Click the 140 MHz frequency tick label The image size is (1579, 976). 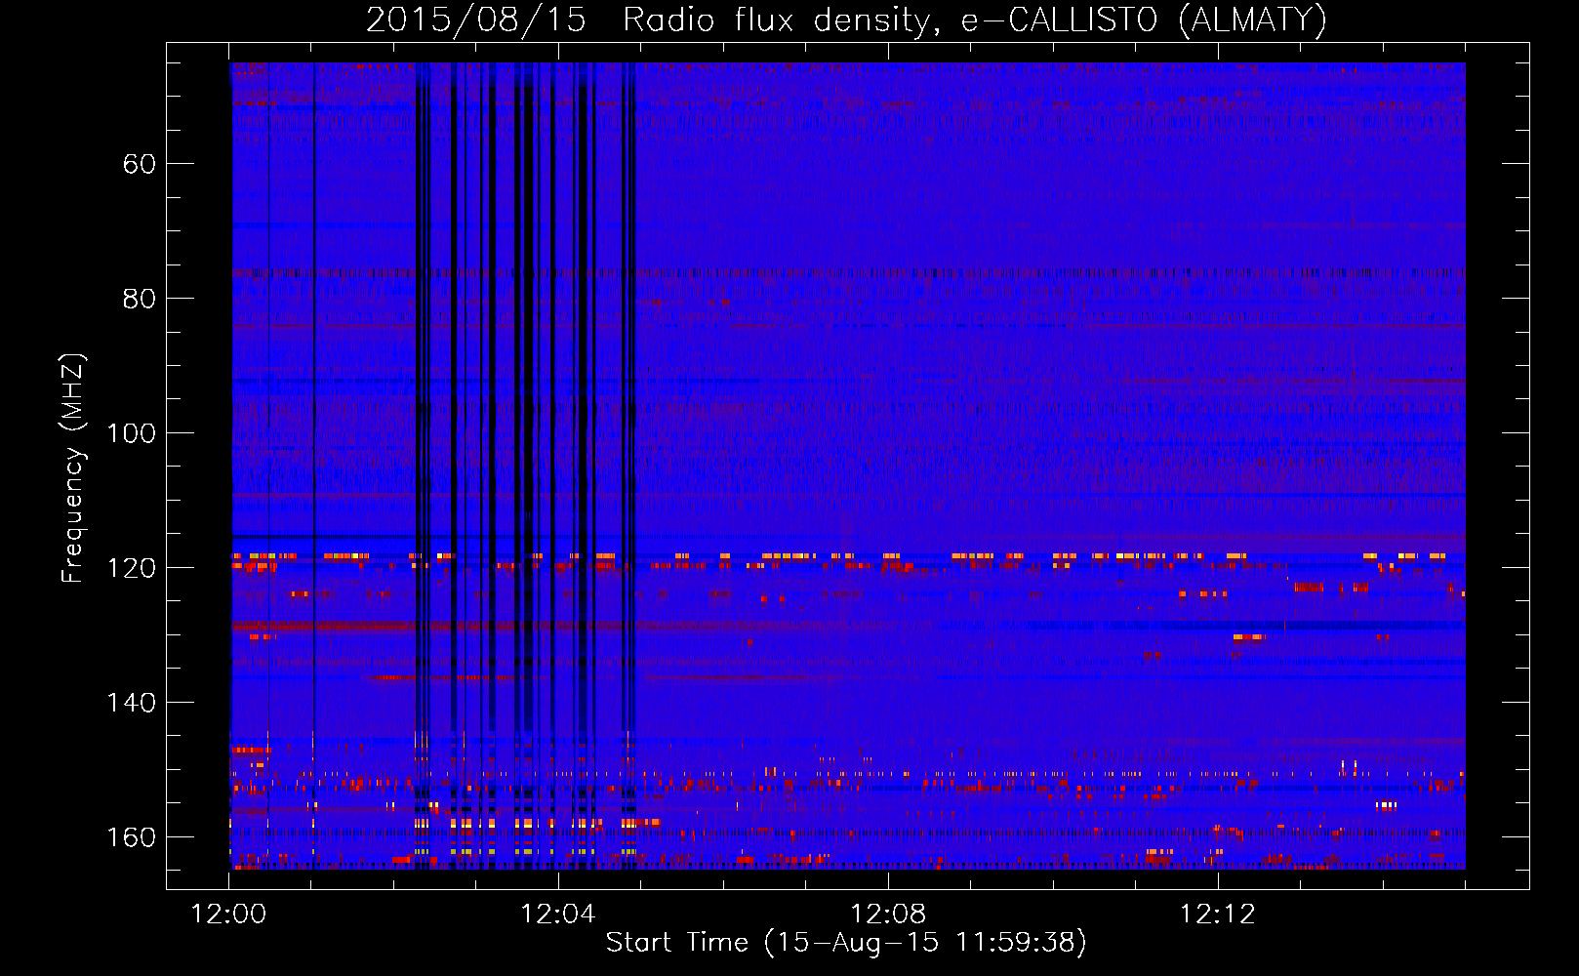[131, 703]
